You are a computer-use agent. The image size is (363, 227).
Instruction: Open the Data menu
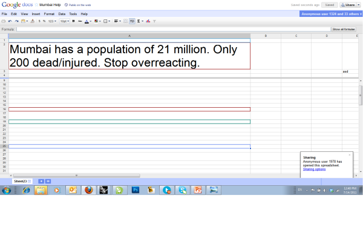point(62,14)
